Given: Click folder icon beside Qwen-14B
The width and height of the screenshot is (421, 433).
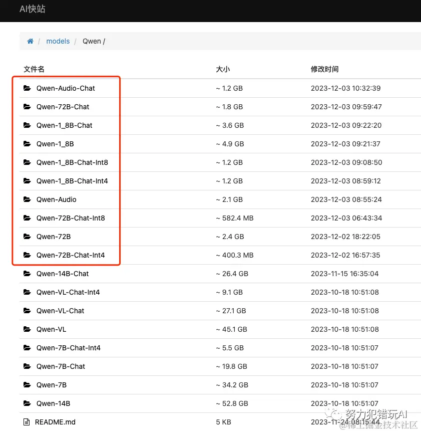Looking at the screenshot, I should (27, 403).
